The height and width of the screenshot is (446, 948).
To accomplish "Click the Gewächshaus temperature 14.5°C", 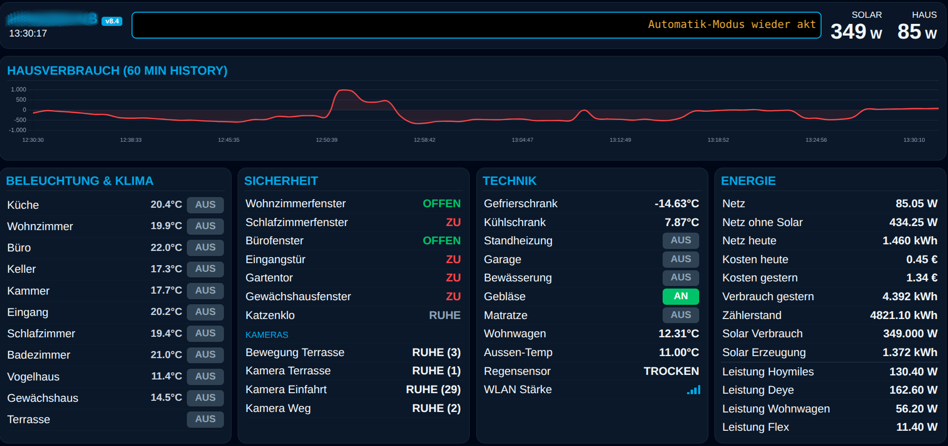I will [x=166, y=398].
